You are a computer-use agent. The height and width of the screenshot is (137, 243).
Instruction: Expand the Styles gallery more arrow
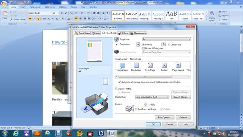[207, 19]
